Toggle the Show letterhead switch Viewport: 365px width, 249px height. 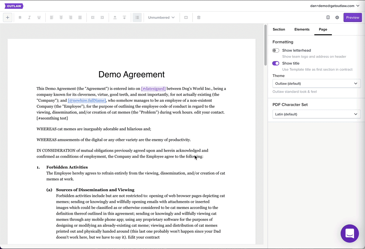pos(276,50)
